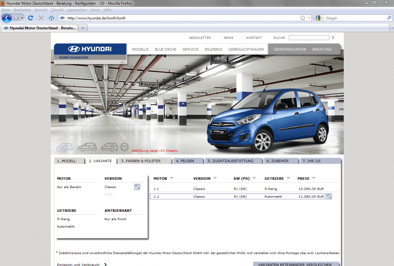This screenshot has height=266, width=394.
Task: Sort the table by kW (PS) arrow
Action: pyautogui.click(x=254, y=178)
